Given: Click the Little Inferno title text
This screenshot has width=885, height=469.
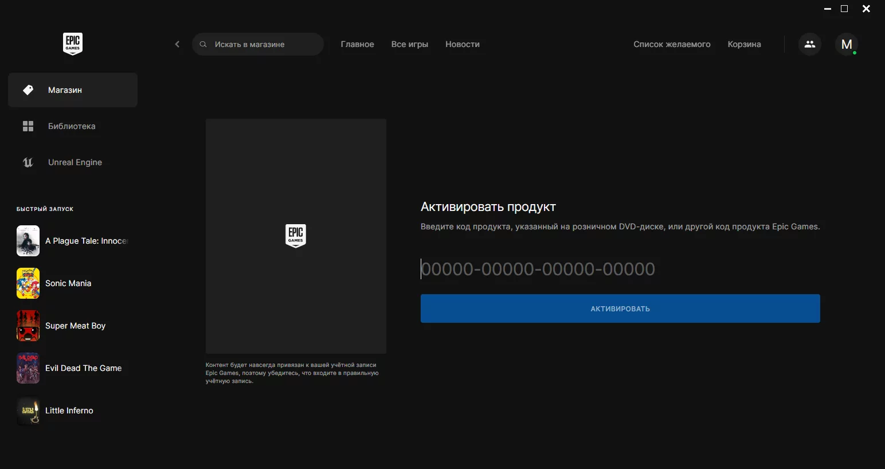Looking at the screenshot, I should click(x=69, y=411).
